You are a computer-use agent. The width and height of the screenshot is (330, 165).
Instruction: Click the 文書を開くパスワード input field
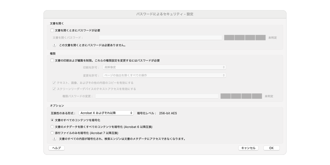click(161, 38)
